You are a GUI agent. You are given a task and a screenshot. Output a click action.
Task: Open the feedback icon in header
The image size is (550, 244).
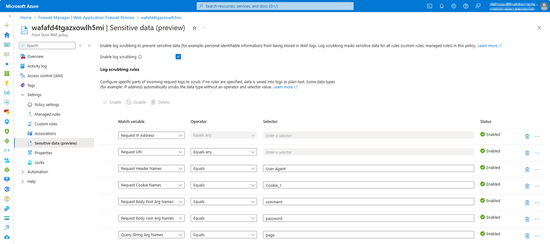click(478, 6)
